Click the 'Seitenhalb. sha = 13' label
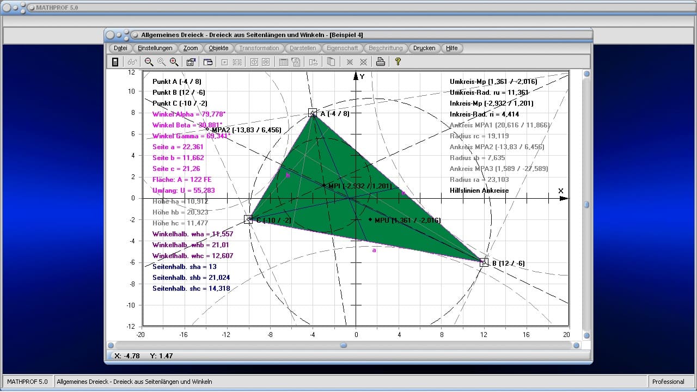697x392 pixels. click(185, 267)
